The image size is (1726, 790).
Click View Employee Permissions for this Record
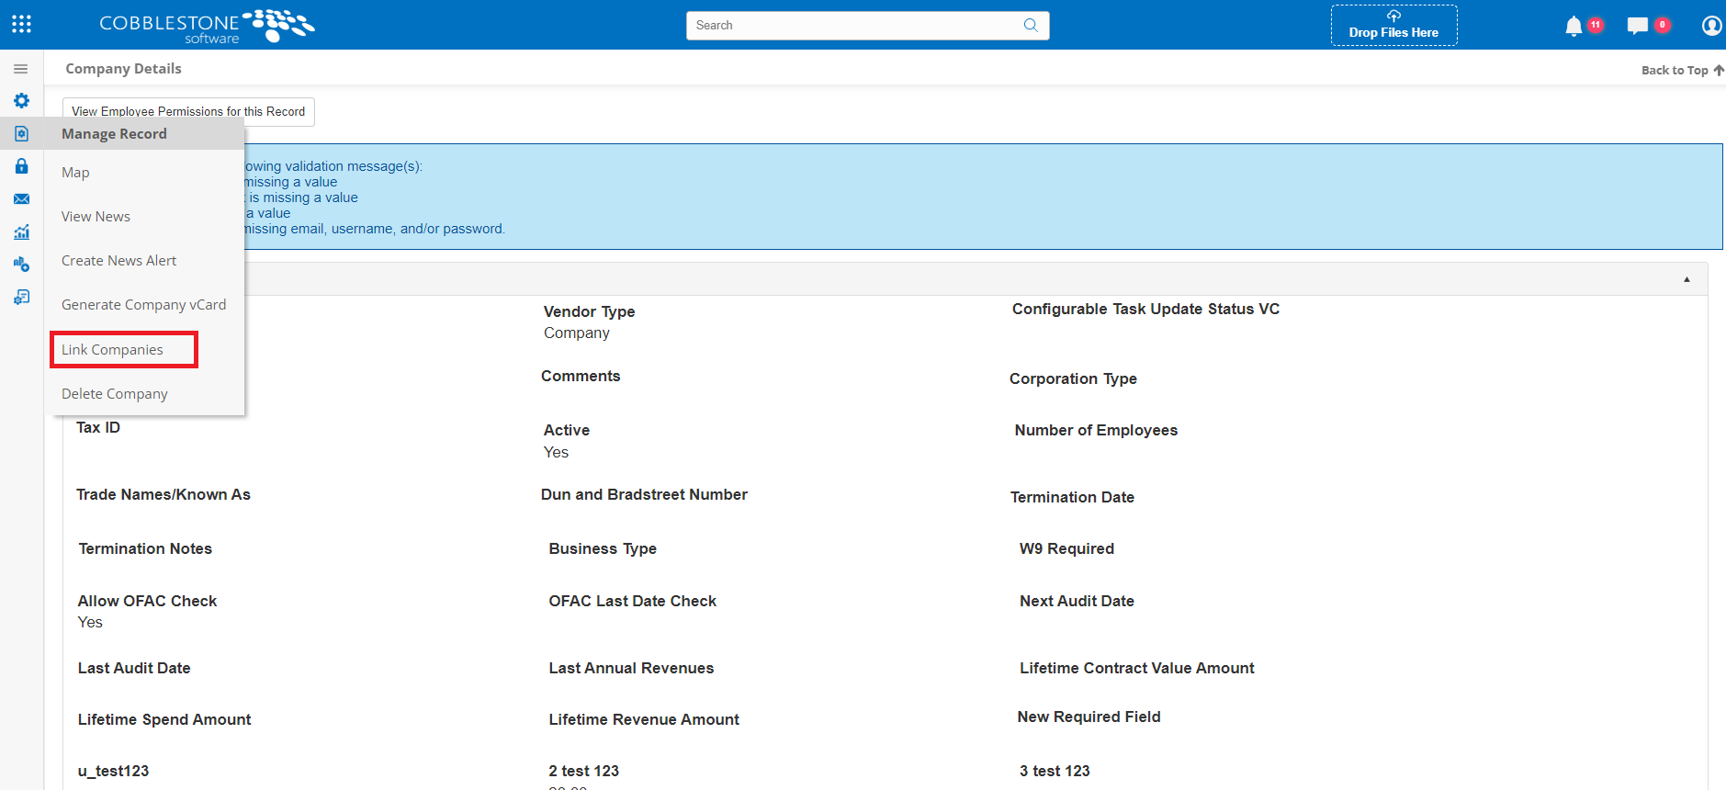coord(188,111)
